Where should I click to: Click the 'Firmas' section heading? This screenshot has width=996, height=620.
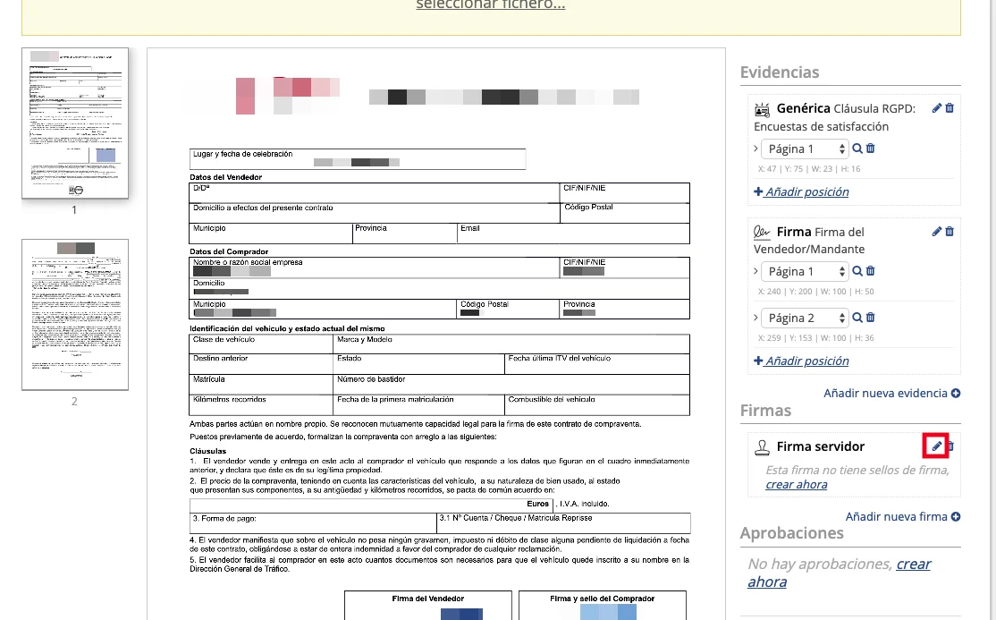point(765,411)
